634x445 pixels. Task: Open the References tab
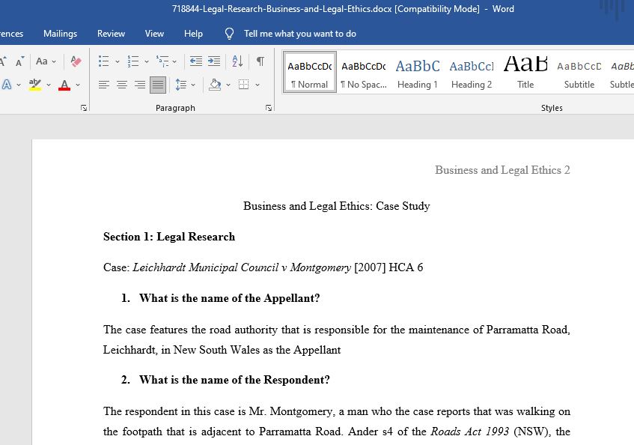point(11,34)
